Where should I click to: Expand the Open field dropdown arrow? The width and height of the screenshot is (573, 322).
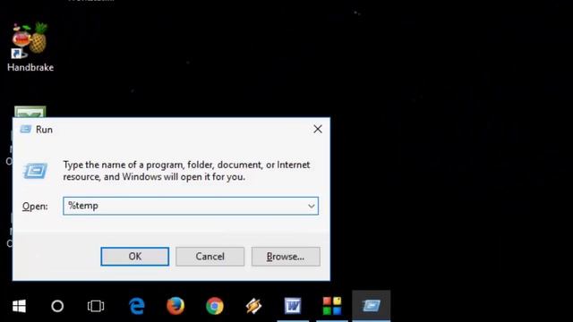311,206
